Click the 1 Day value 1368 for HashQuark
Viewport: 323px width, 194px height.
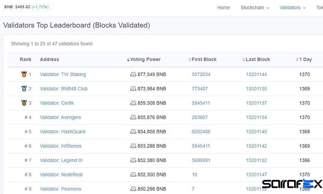click(x=304, y=132)
